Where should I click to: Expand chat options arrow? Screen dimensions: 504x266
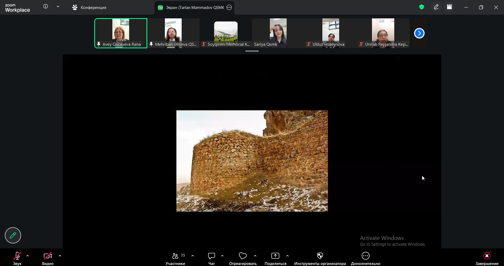click(x=222, y=256)
